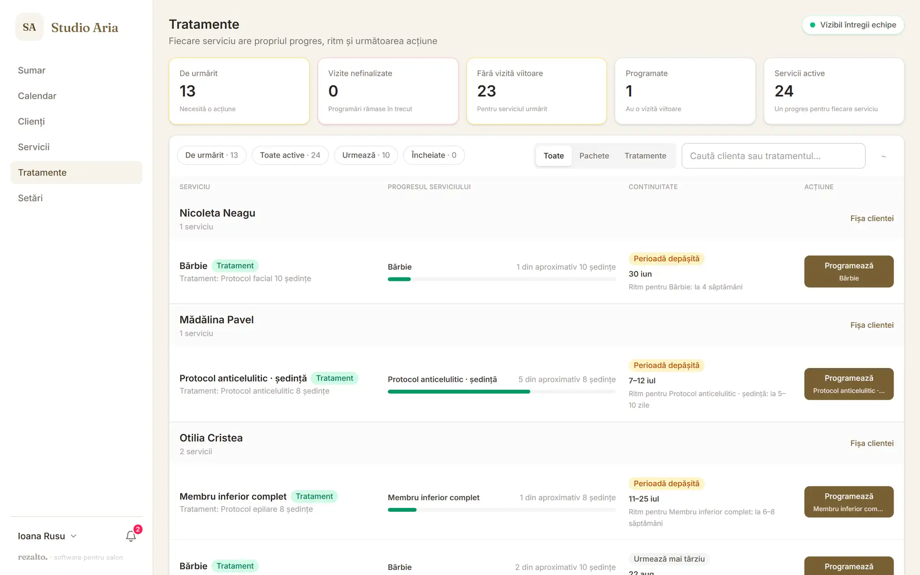Switch to the Toate segment tab
Image resolution: width=920 pixels, height=575 pixels.
point(553,156)
